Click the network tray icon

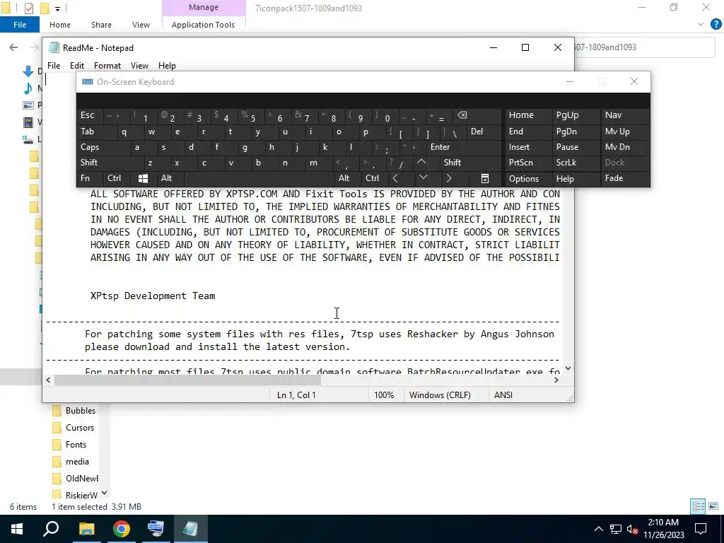pyautogui.click(x=616, y=529)
